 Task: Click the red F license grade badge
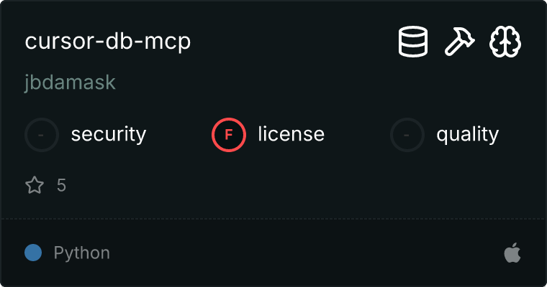229,135
